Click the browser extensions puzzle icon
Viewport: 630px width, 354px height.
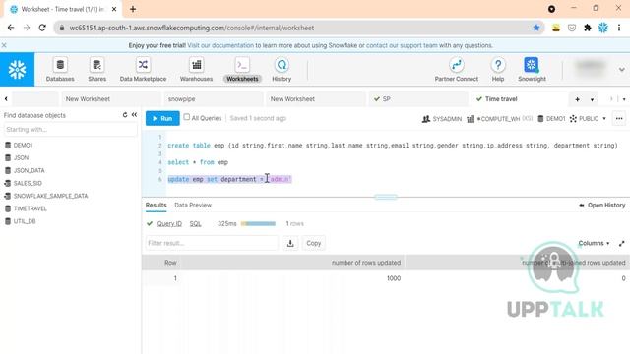[x=588, y=28]
